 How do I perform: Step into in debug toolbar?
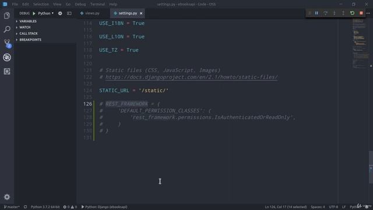pos(334,13)
